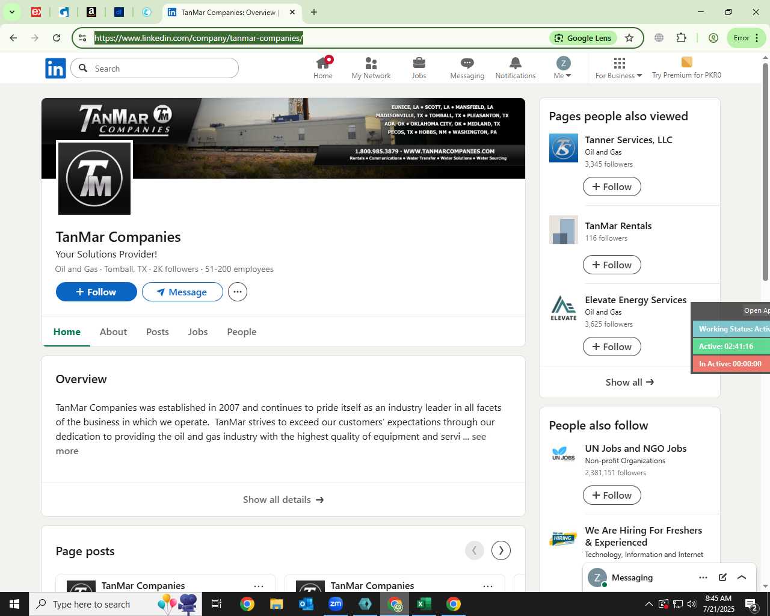
Task: Click the browser back arrow
Action: pos(13,38)
